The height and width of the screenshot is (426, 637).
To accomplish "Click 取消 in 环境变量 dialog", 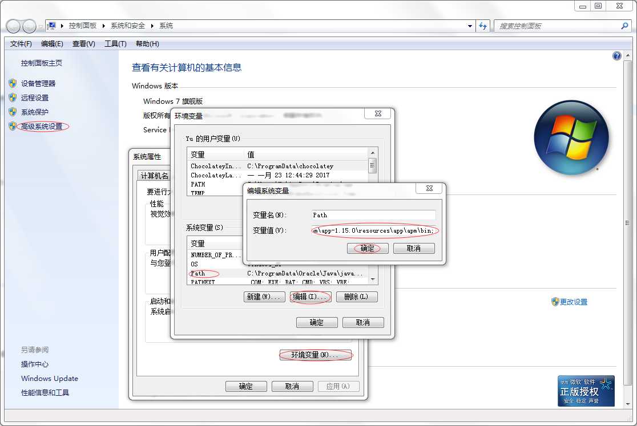I will click(363, 322).
